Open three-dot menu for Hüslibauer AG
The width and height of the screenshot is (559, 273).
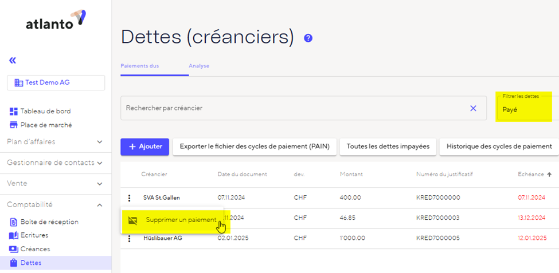tap(129, 238)
